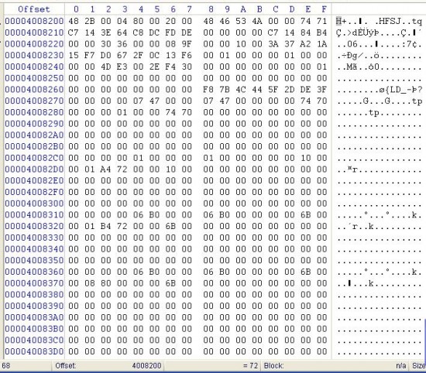Screen dimensions: 426x373
Task: Select byte F8 in row 00004008260
Action: (208, 89)
